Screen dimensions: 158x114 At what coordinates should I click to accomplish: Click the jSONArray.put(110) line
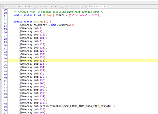(x=33, y=93)
